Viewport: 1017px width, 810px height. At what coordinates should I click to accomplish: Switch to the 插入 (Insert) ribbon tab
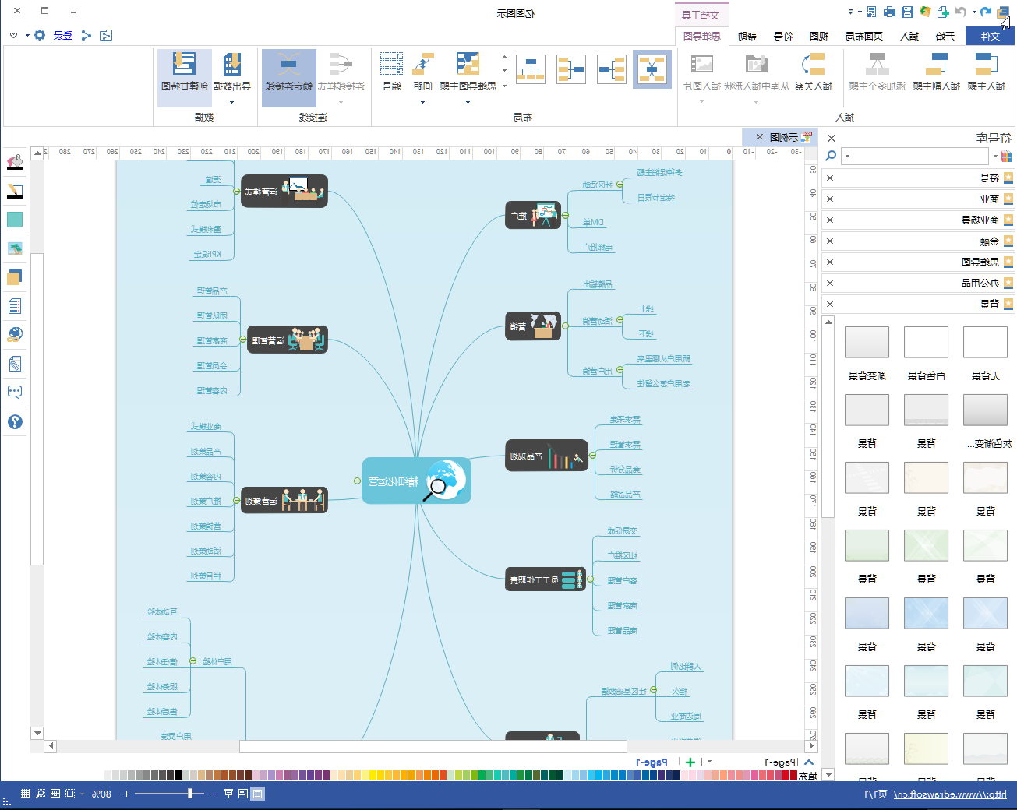pyautogui.click(x=909, y=36)
